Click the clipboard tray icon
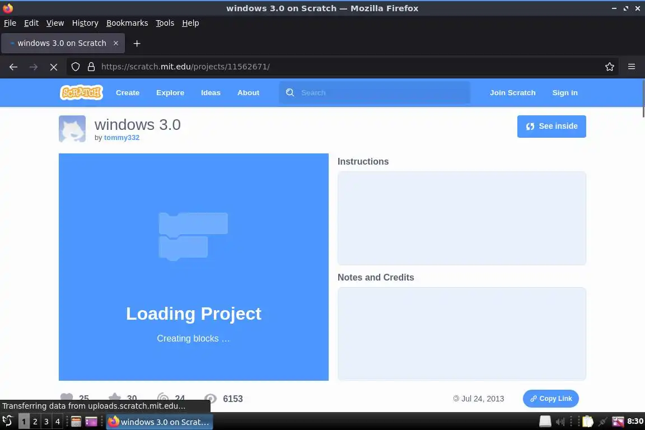Viewport: 645px width, 430px height. click(588, 422)
